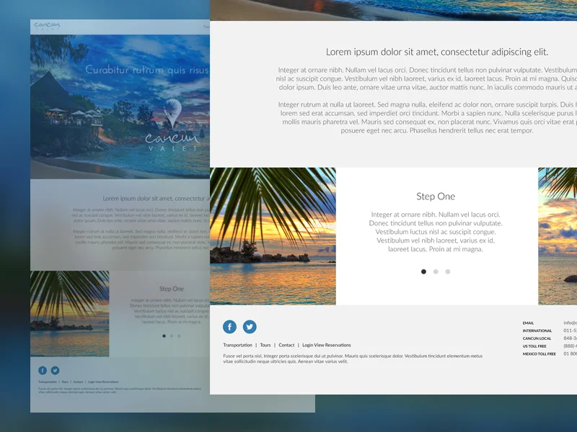This screenshot has height=432, width=577.
Task: Click the US TOLL FREE label in footer
Action: click(534, 346)
